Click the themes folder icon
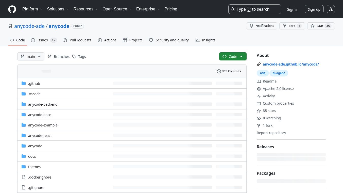Image resolution: width=343 pixels, height=193 pixels. click(24, 167)
